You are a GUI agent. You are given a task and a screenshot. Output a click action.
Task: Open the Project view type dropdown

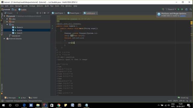tap(11, 13)
